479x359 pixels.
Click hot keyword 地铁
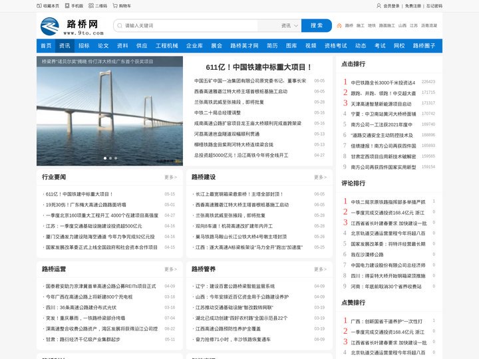[372, 26]
